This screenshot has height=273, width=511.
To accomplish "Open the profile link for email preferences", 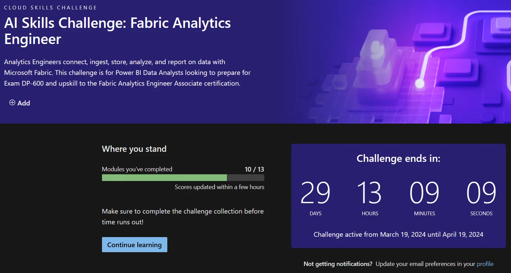I will pyautogui.click(x=485, y=264).
